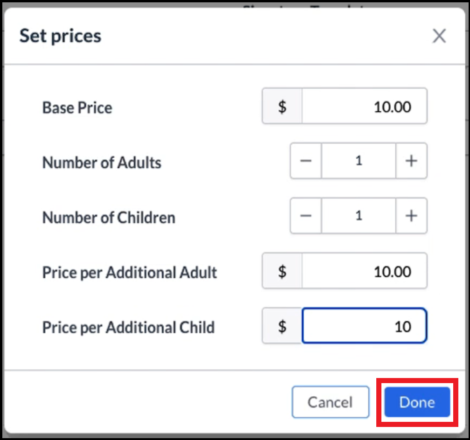Click the Number of Adults value box
The image size is (470, 440).
click(x=358, y=161)
